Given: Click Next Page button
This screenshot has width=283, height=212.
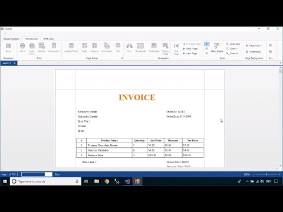Looking at the screenshot, I should pyautogui.click(x=190, y=49).
